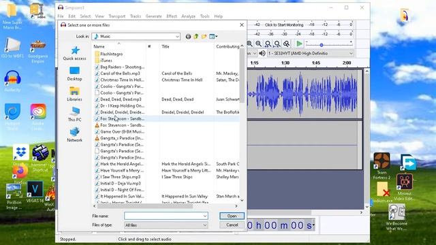Go back using the dialog back arrow

pyautogui.click(x=188, y=36)
